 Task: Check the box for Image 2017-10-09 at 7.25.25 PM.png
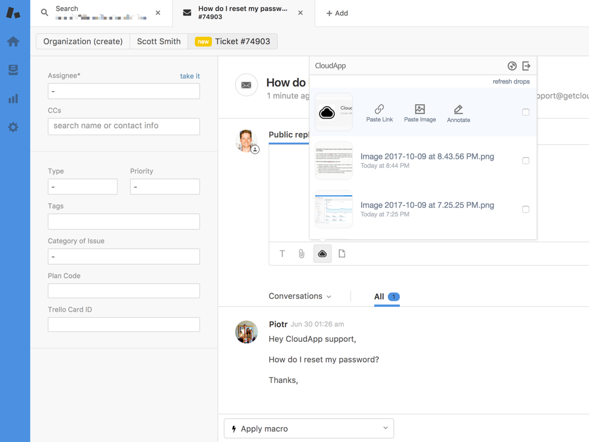click(x=525, y=209)
